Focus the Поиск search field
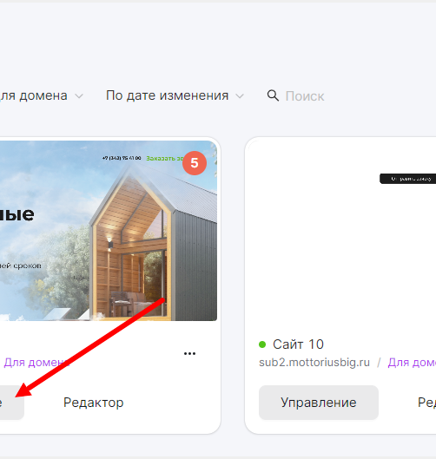This screenshot has width=436, height=459. [305, 96]
